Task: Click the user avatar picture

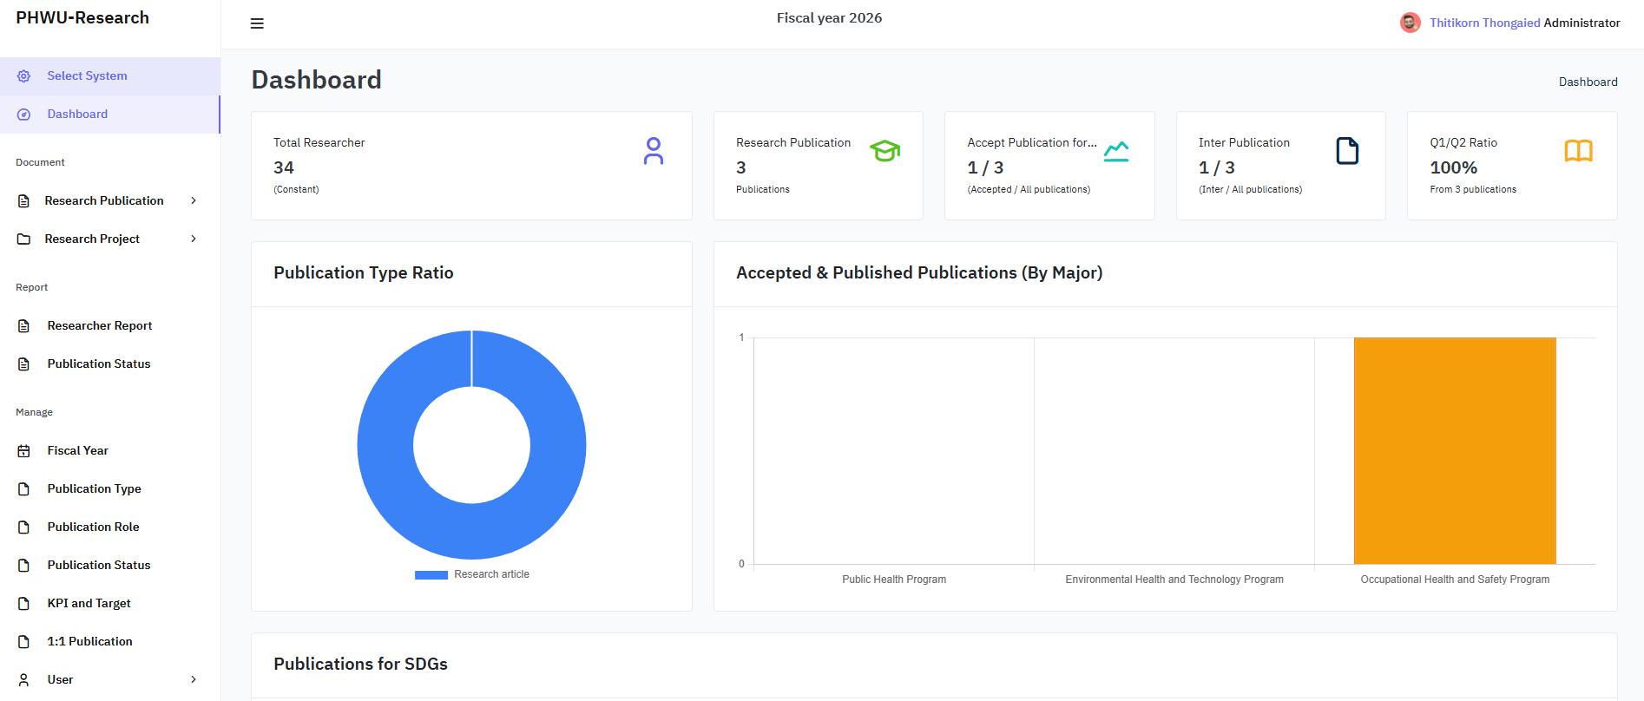Action: pos(1410,23)
